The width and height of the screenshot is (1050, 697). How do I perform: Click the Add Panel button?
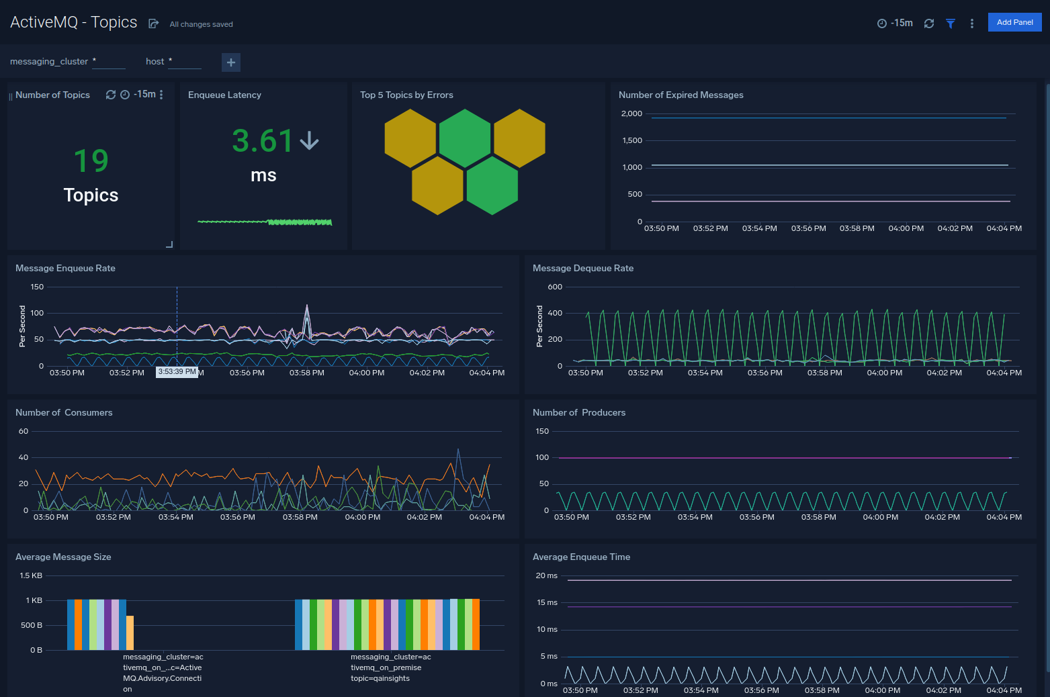coord(1014,21)
